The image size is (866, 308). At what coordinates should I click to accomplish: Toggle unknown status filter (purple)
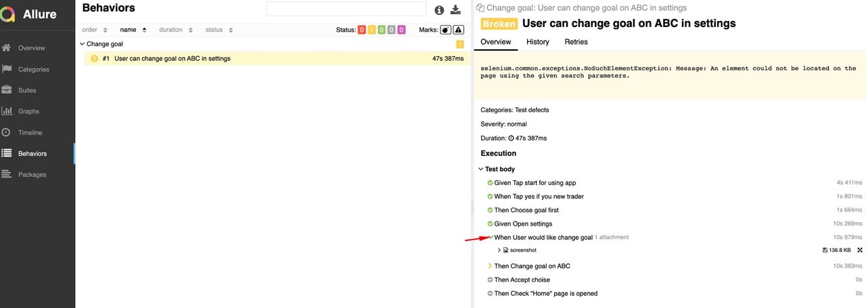coord(402,30)
